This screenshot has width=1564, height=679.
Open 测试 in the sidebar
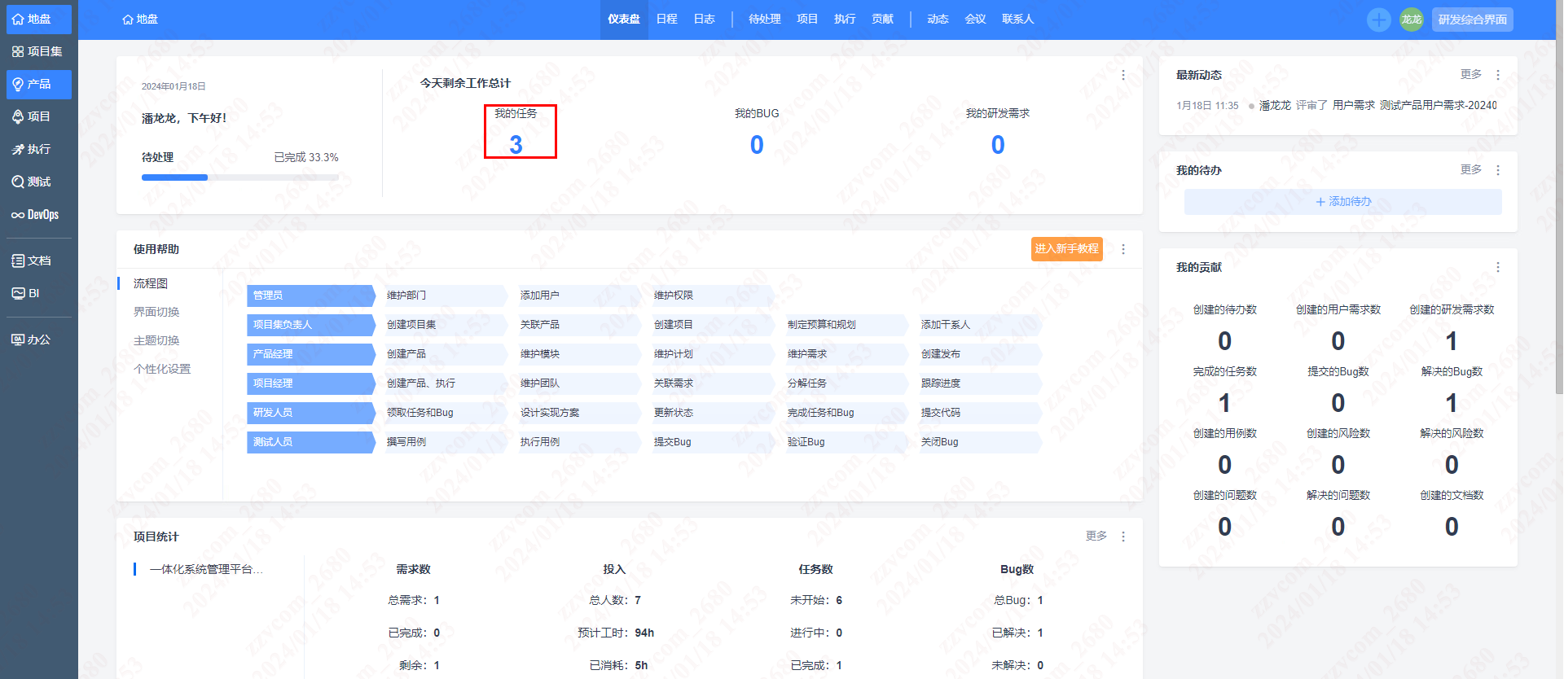pyautogui.click(x=38, y=182)
